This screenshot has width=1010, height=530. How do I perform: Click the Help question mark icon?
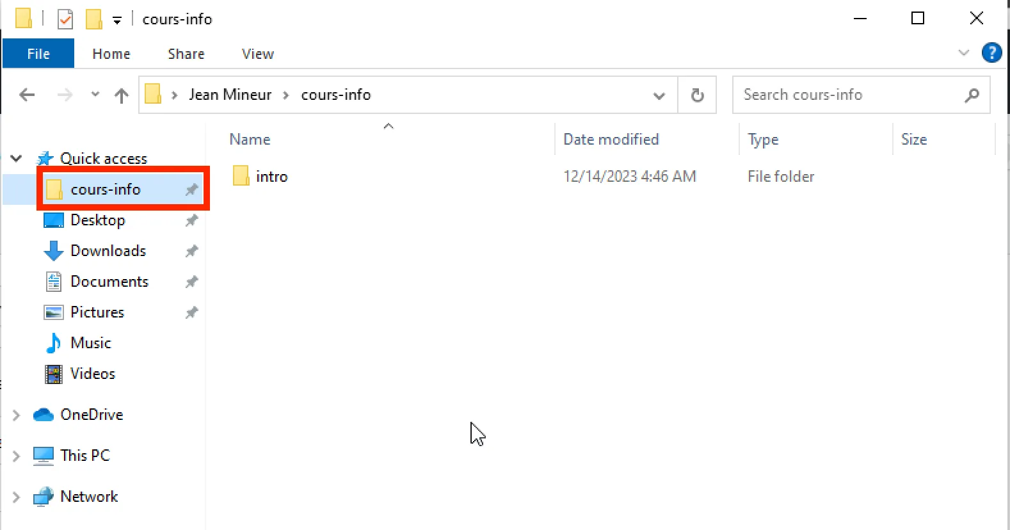click(991, 53)
